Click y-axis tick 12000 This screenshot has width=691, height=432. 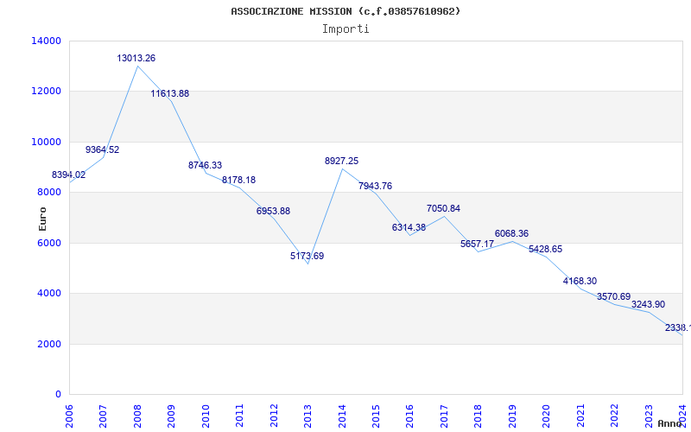pos(47,92)
